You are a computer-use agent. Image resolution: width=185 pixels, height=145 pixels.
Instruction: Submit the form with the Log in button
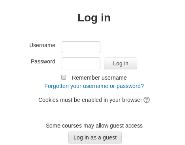pyautogui.click(x=121, y=63)
